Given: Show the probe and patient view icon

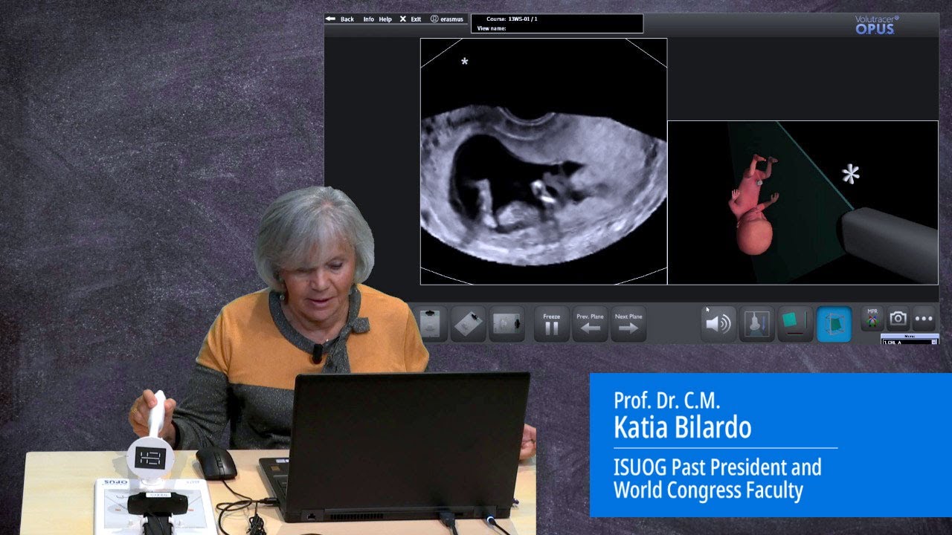Looking at the screenshot, I should click(x=757, y=324).
